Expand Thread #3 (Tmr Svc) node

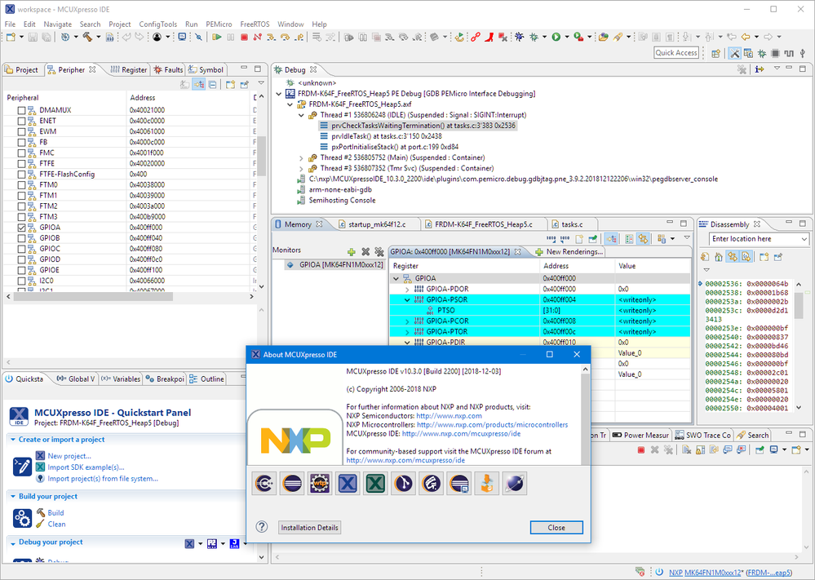[x=302, y=168]
